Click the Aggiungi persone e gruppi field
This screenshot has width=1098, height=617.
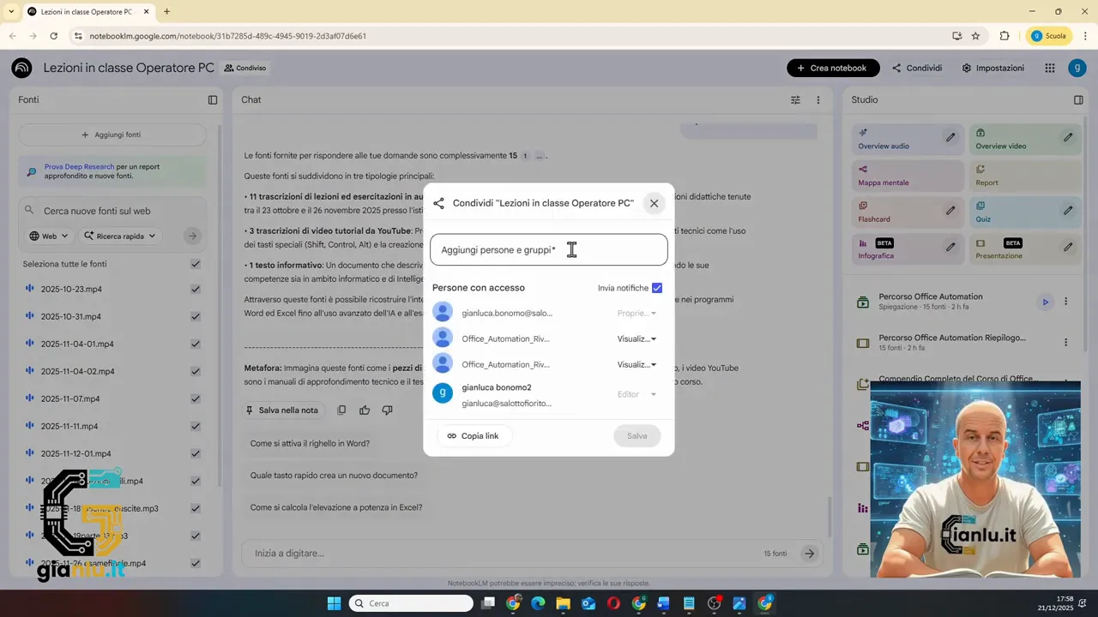[x=549, y=250]
